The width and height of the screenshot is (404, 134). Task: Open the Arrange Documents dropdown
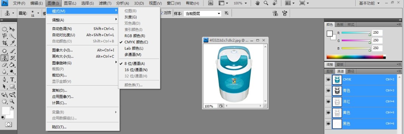[290, 3]
